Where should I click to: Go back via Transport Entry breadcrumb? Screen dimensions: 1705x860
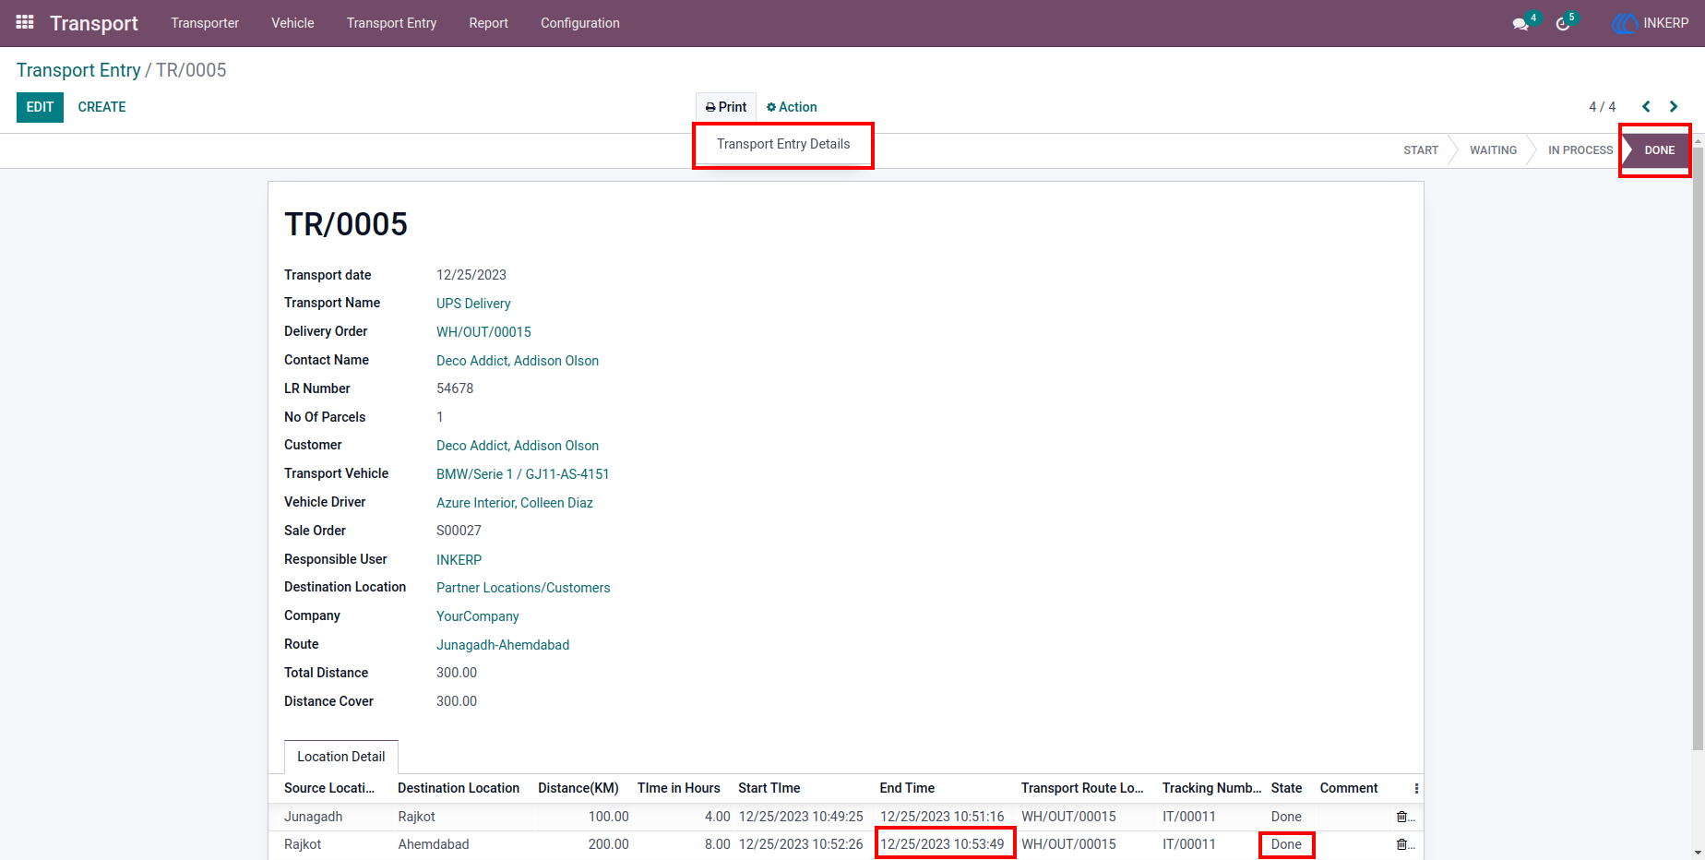78,70
